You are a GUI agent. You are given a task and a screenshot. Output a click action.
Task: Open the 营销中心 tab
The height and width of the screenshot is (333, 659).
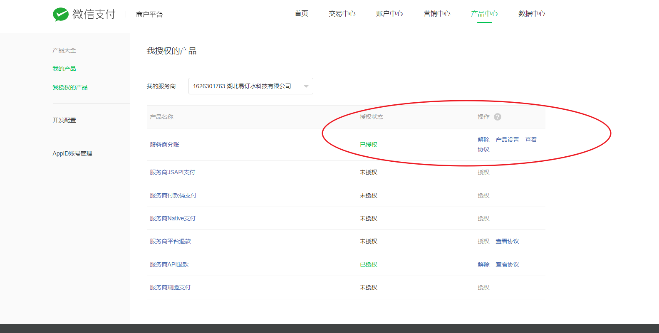(437, 14)
